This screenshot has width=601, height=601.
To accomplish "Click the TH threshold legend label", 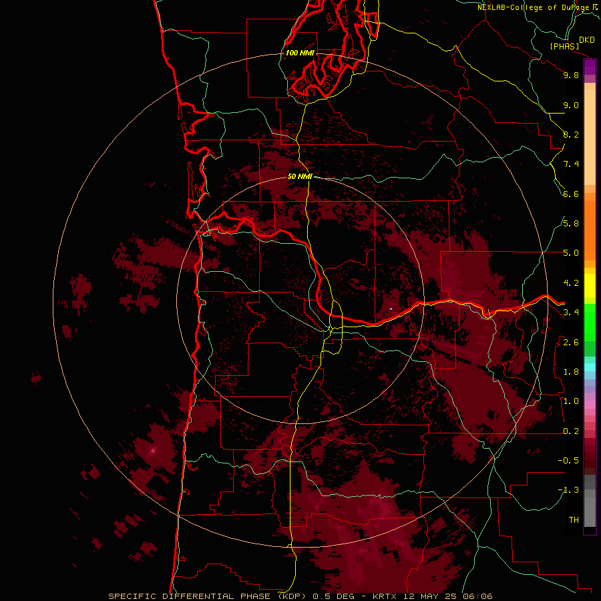I will (574, 520).
